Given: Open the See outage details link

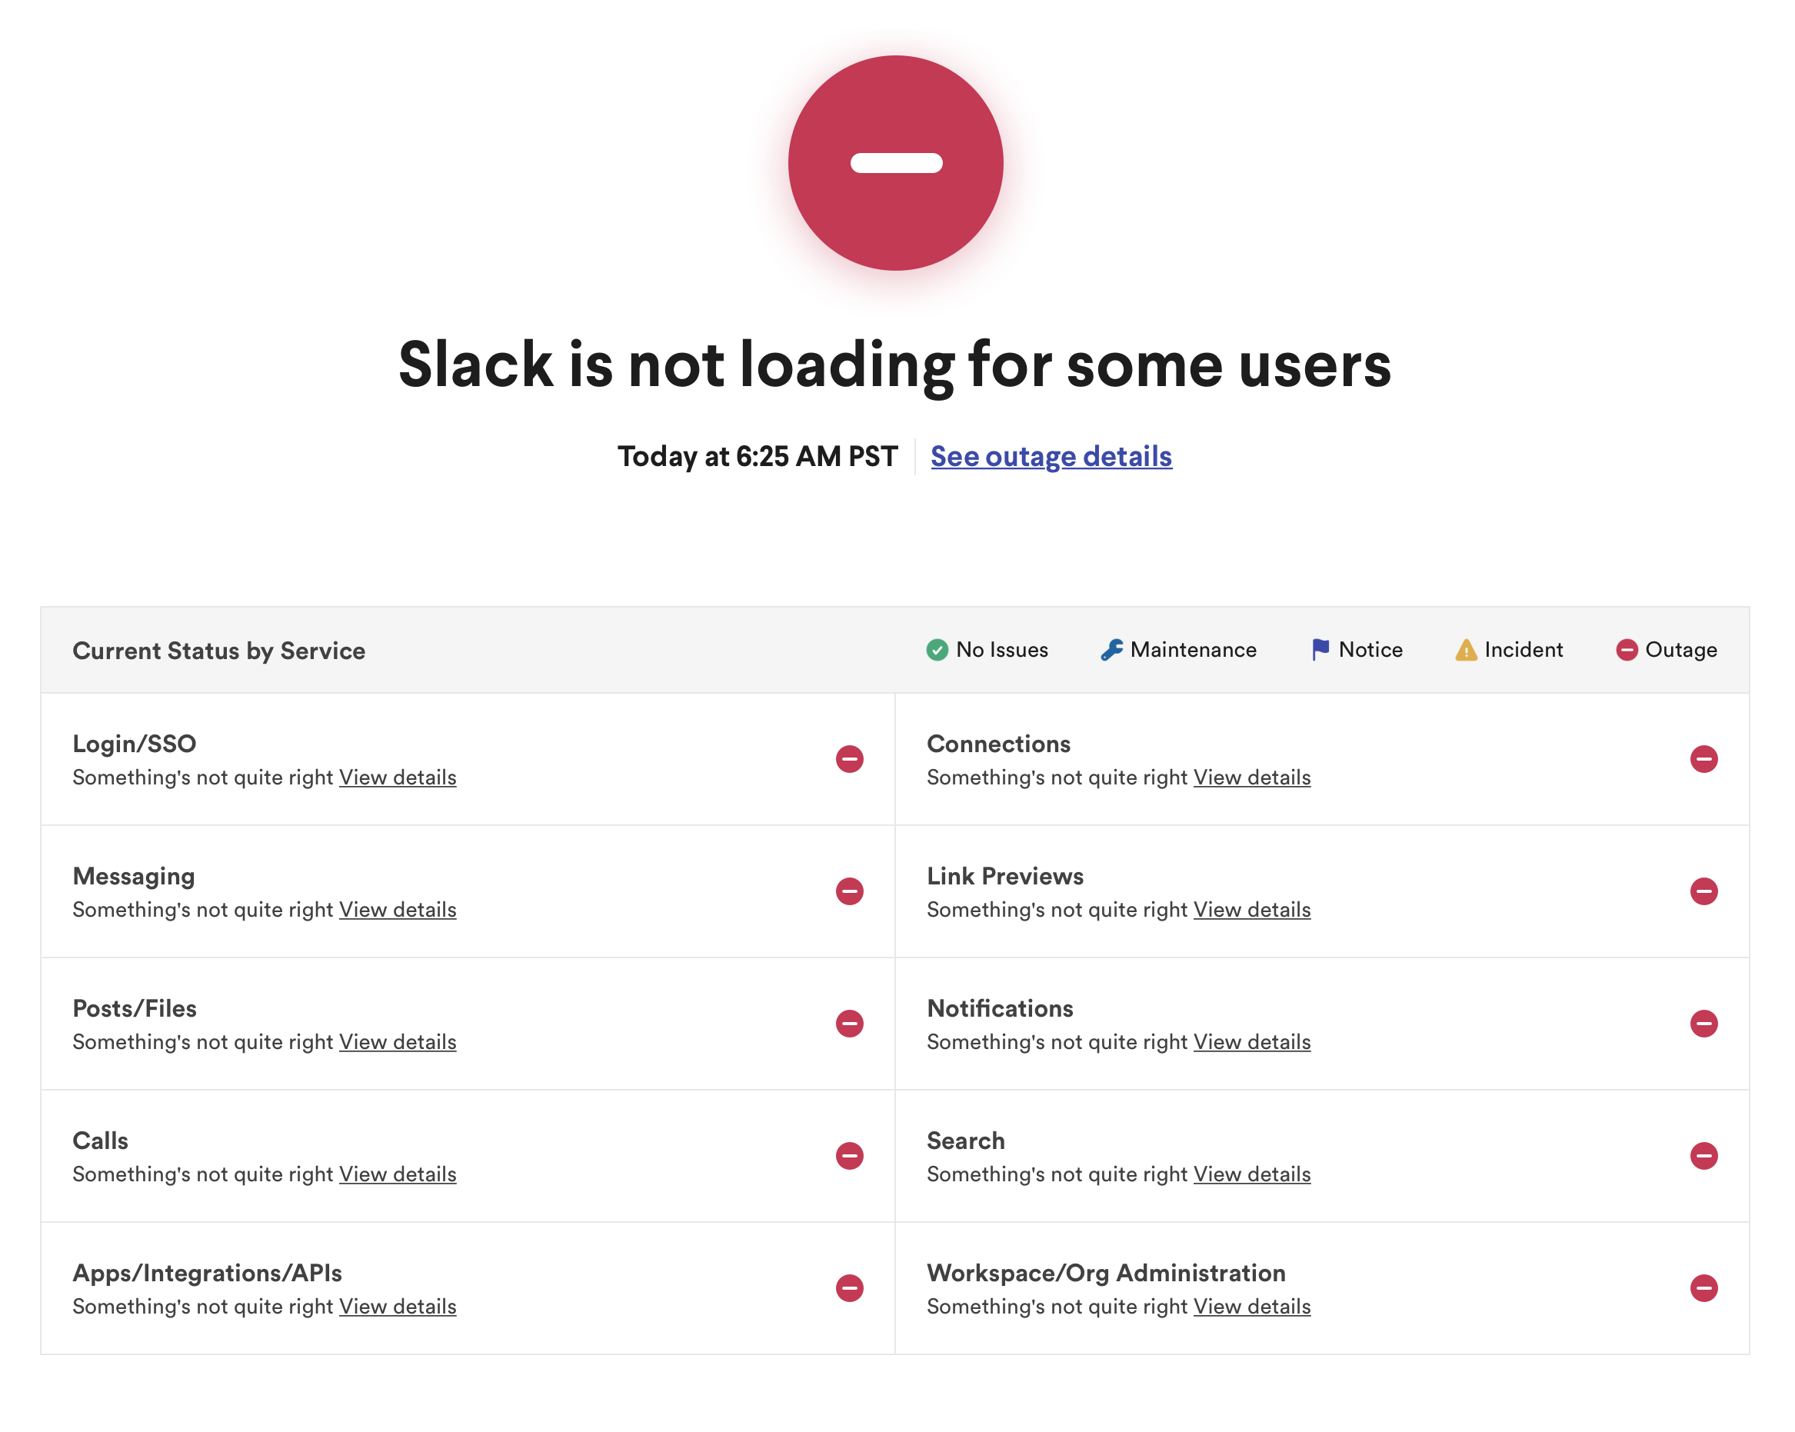Looking at the screenshot, I should [1051, 456].
